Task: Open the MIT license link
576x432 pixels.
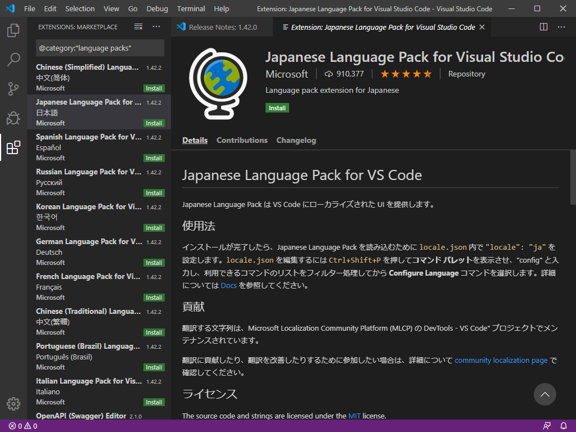Action: tap(354, 416)
